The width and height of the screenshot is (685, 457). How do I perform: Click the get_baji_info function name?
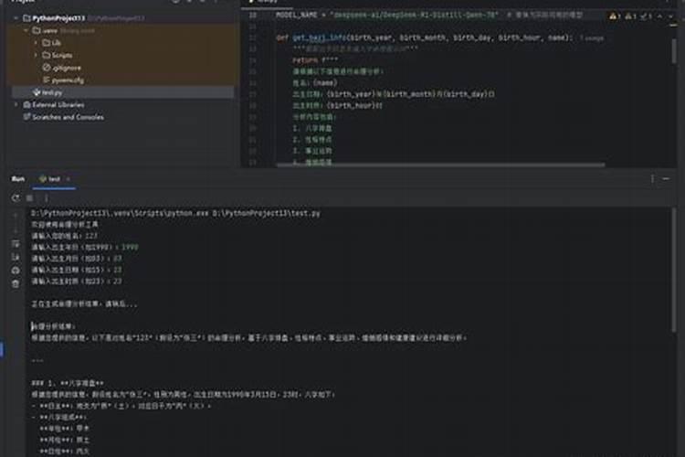tap(319, 37)
